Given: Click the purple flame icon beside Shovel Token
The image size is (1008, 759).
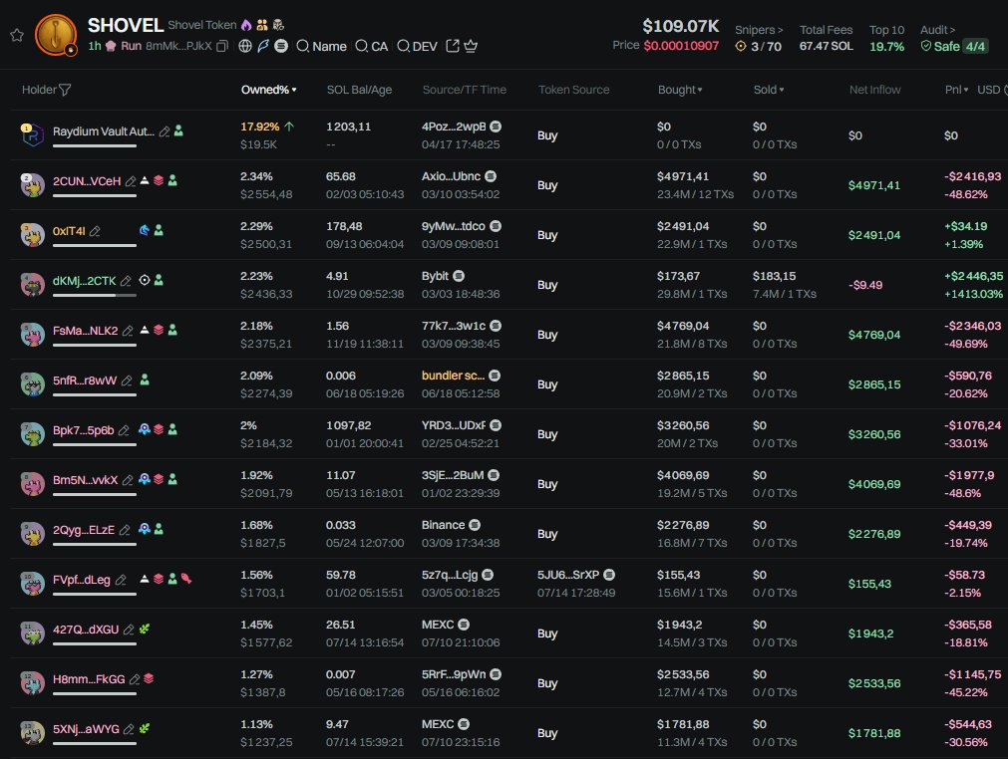Looking at the screenshot, I should pos(246,25).
